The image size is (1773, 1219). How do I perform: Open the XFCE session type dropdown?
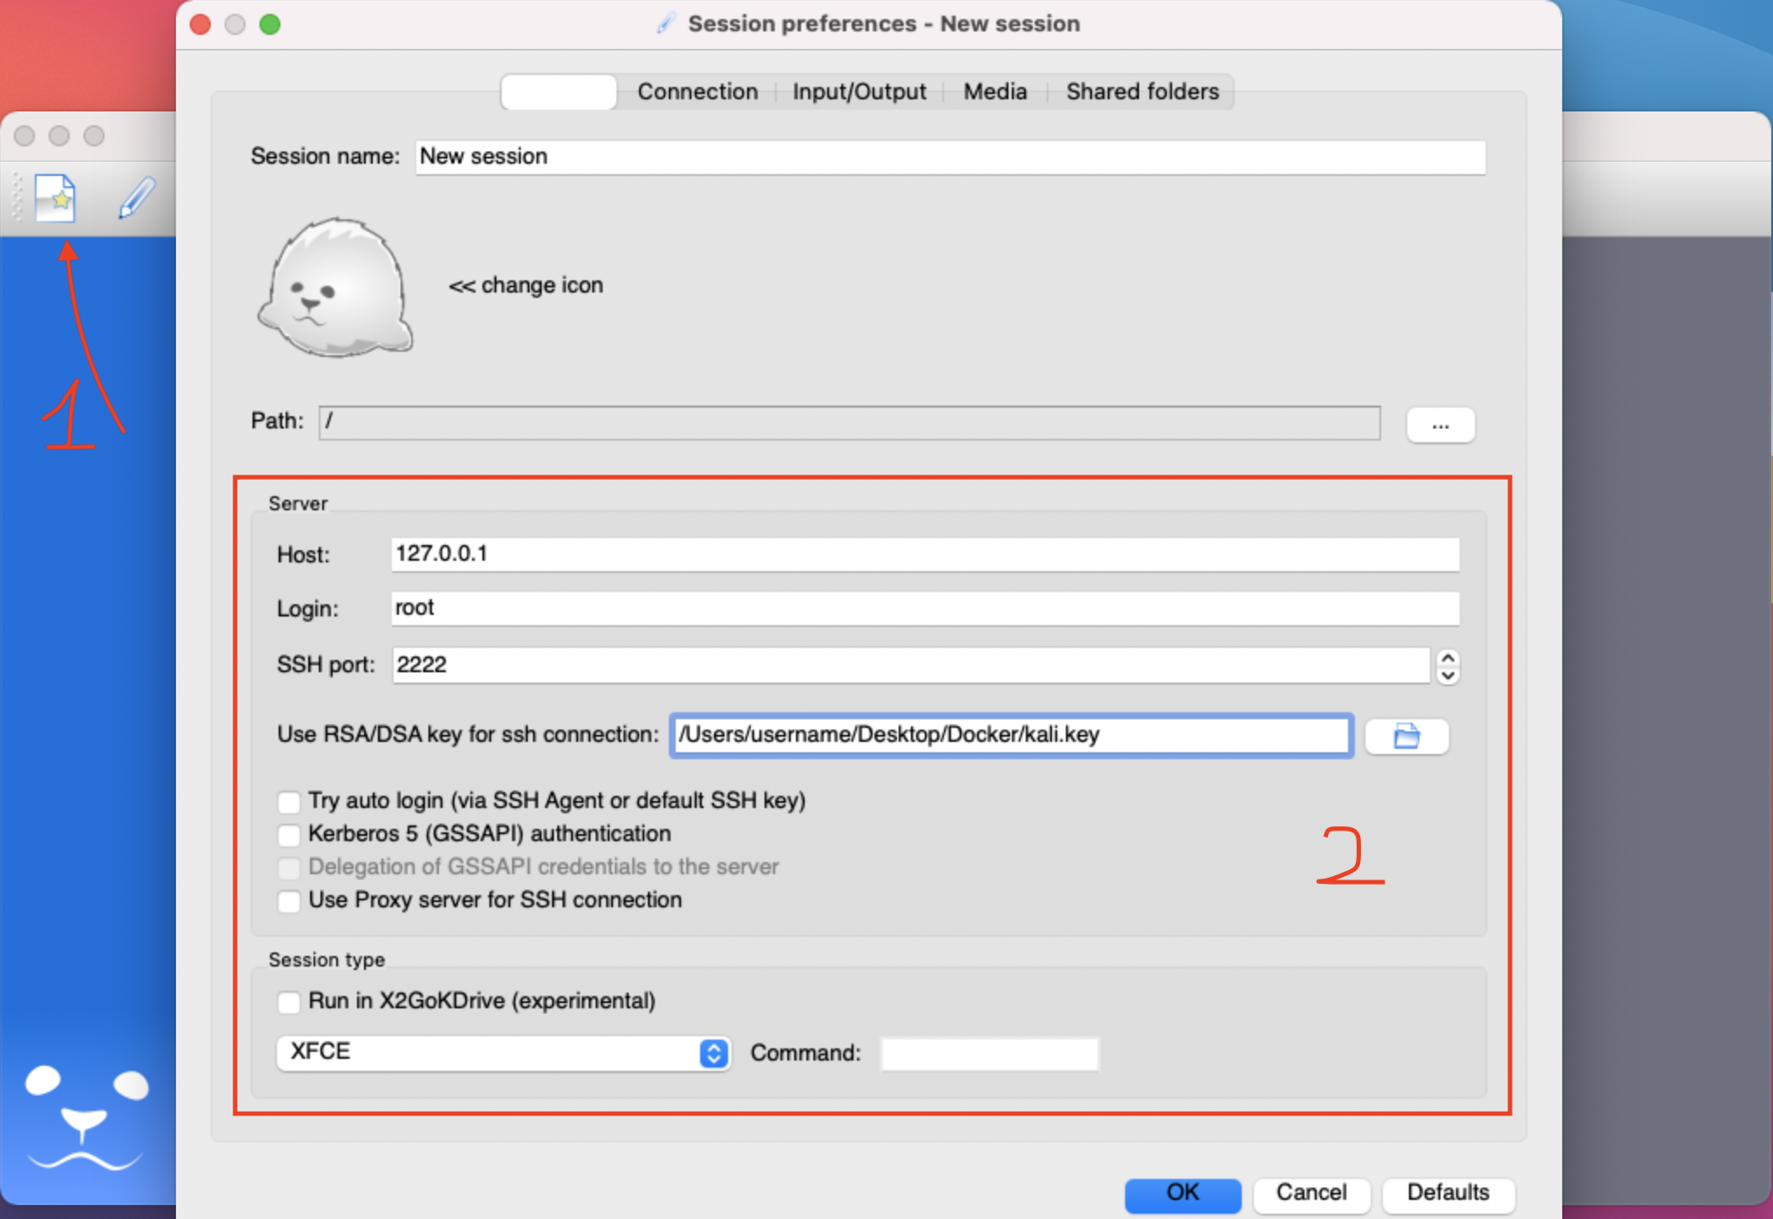(x=502, y=1053)
